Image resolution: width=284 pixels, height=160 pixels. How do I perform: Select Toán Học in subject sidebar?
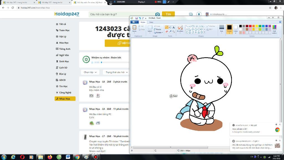(x=64, y=30)
